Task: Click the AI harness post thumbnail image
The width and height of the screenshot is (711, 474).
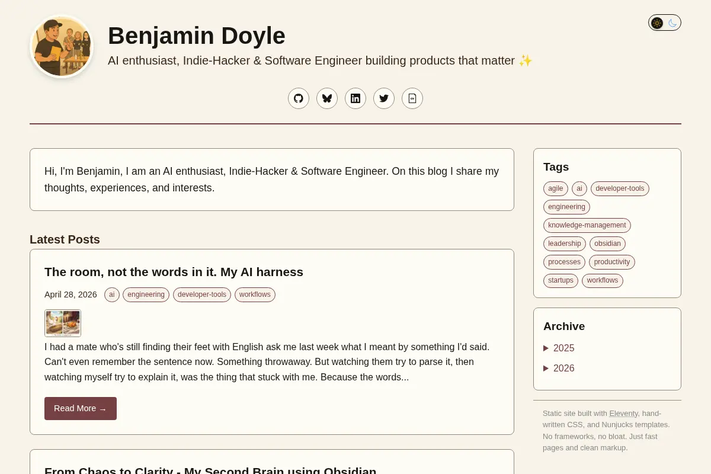Action: coord(63,323)
